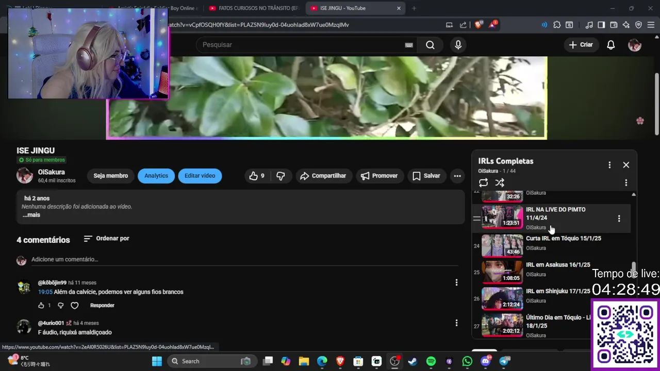Open WhatsApp from taskbar
The width and height of the screenshot is (660, 371).
[x=467, y=361]
